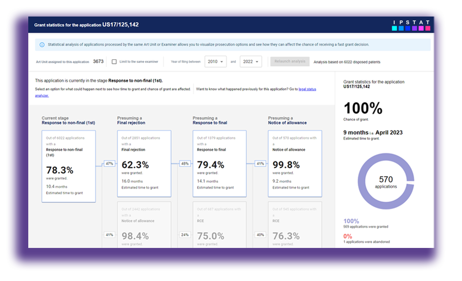Viewport: 462px width, 281px height.
Task: Click the 16.0 months estimate
Action: pos(132,181)
